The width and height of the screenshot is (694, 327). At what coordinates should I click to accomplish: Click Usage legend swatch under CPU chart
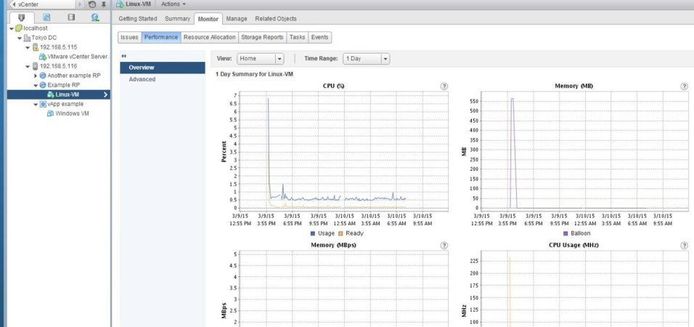click(x=313, y=233)
